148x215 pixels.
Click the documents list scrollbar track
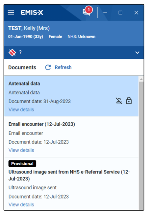(141, 145)
